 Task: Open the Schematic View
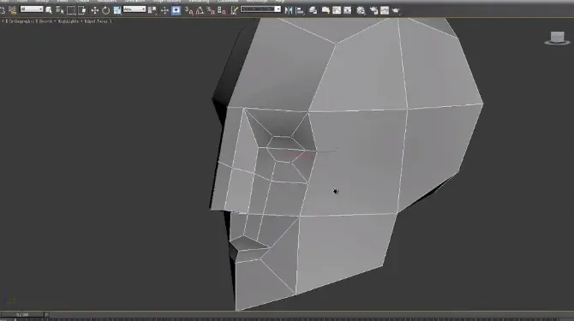[x=348, y=10]
